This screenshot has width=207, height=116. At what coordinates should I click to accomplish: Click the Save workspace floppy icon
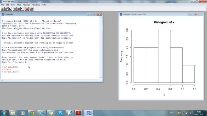point(10,9)
